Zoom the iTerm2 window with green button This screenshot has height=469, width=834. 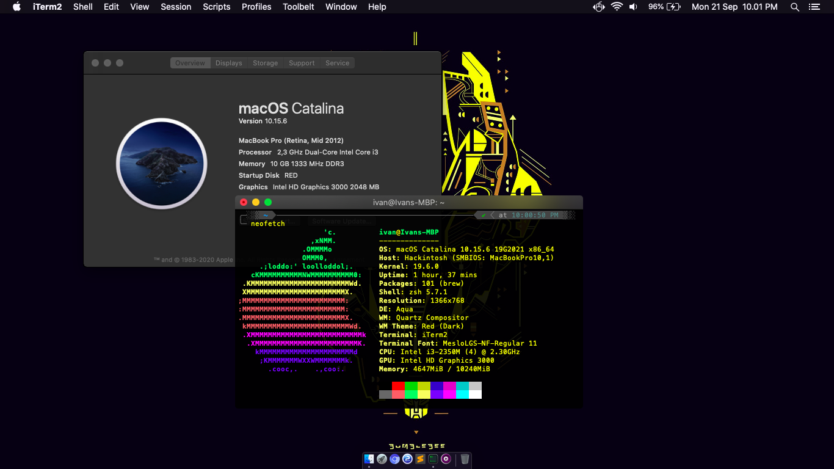pyautogui.click(x=268, y=202)
